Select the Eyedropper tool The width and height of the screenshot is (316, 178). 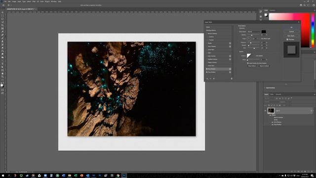[2, 32]
